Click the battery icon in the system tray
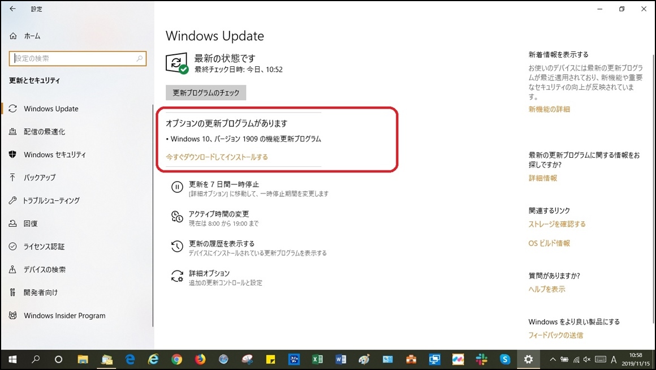Viewport: 656px width, 370px height. (564, 360)
